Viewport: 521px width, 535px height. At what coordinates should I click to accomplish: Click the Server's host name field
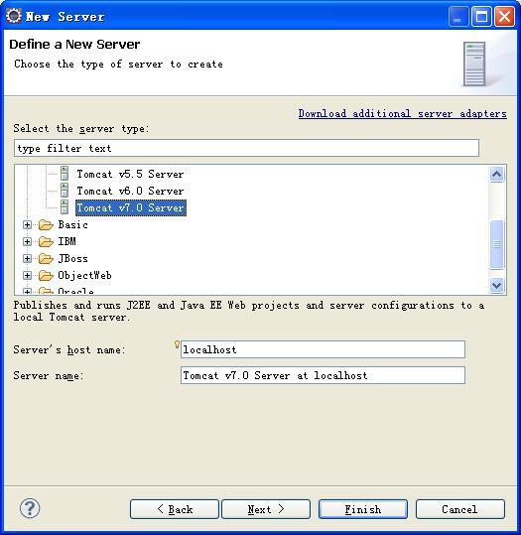(323, 349)
